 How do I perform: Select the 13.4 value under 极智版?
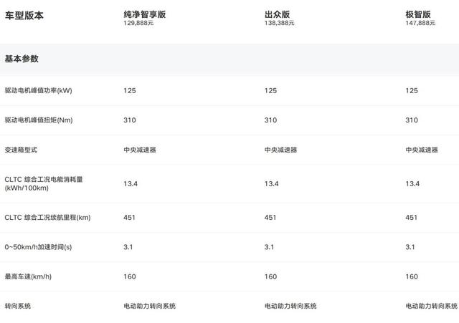pyautogui.click(x=412, y=184)
